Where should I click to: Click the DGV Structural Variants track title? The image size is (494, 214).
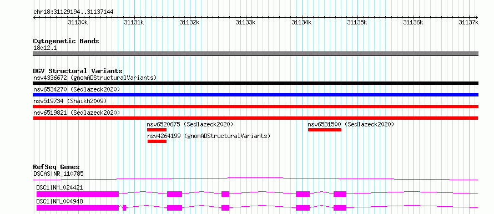click(x=78, y=71)
